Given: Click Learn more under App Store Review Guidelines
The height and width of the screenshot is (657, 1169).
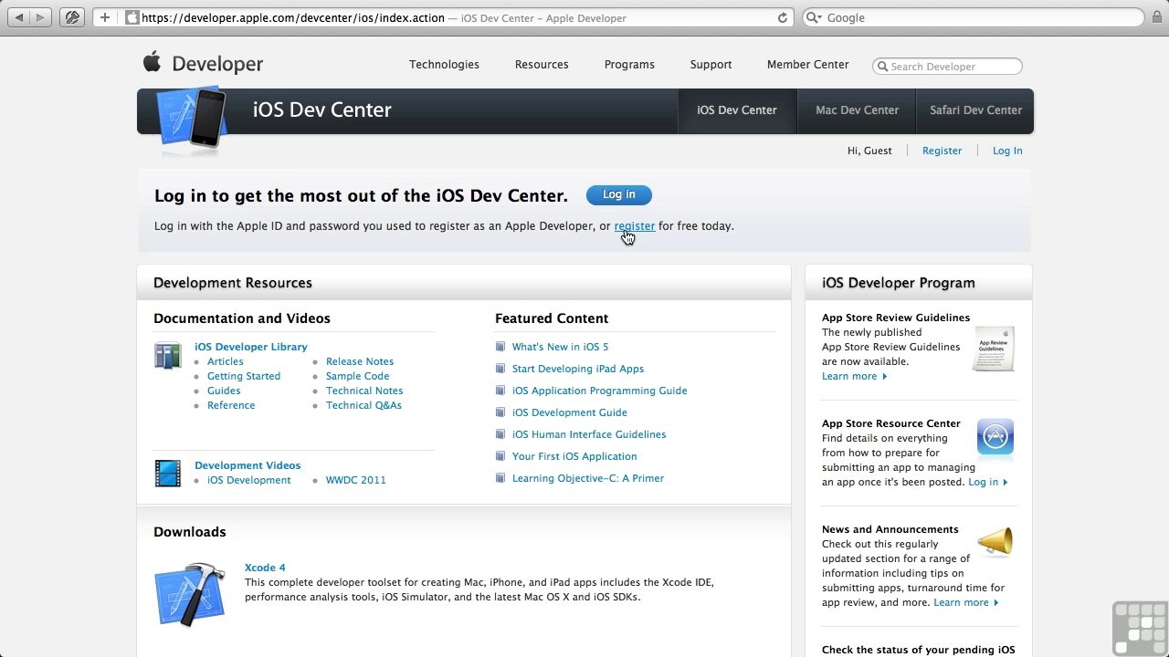Looking at the screenshot, I should tap(854, 376).
